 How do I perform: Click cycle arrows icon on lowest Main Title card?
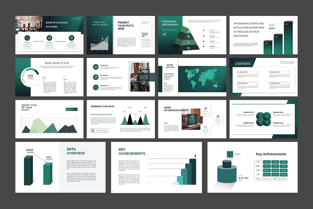pyautogui.click(x=205, y=127)
